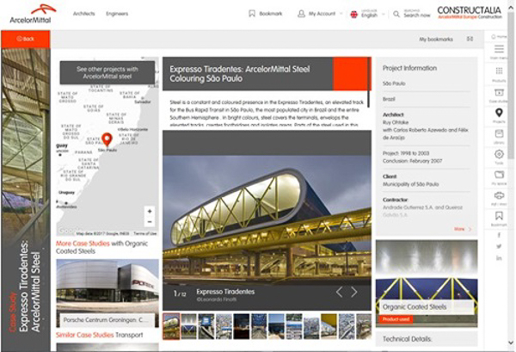Open the Architects menu item
Viewport: 516px width, 352px height.
click(84, 14)
